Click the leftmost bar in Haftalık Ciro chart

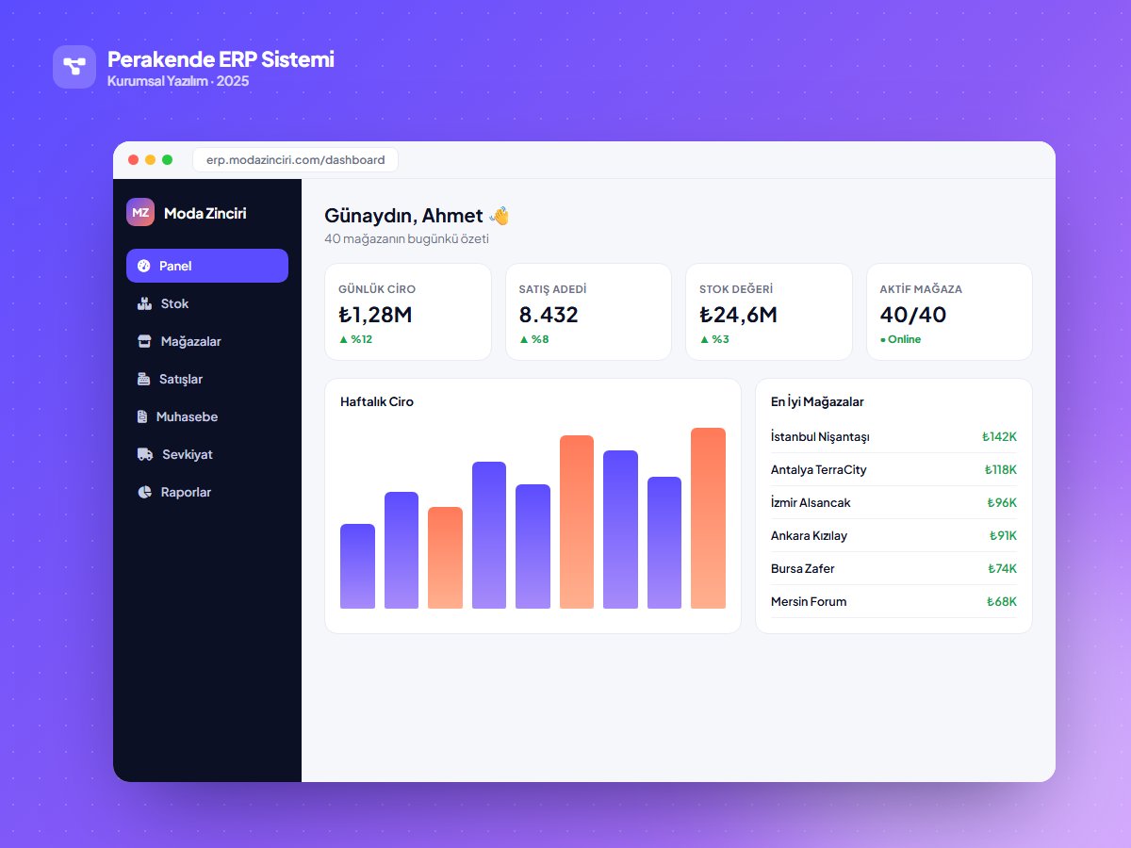(x=357, y=566)
